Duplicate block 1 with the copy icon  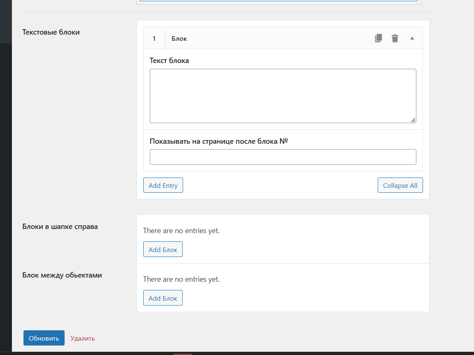pos(379,38)
